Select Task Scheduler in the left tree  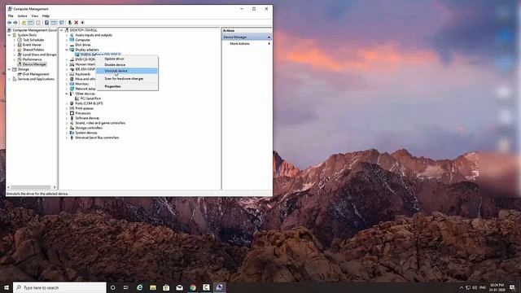coord(33,40)
